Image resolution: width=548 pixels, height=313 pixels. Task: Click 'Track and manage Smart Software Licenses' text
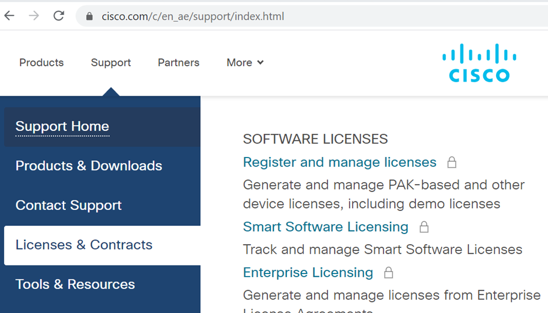(383, 249)
